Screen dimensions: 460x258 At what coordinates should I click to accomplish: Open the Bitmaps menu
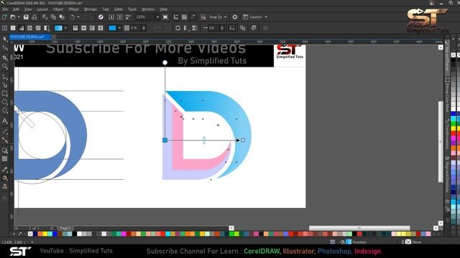point(91,9)
